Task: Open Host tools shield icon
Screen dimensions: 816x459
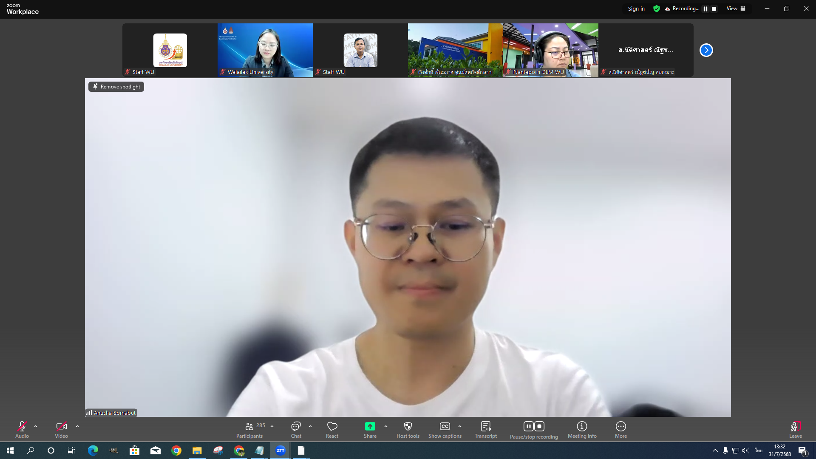Action: [408, 426]
